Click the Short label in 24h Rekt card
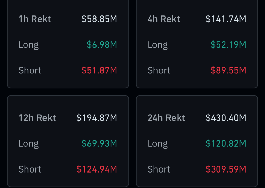Viewport: 265px width, 188px height. coord(159,169)
